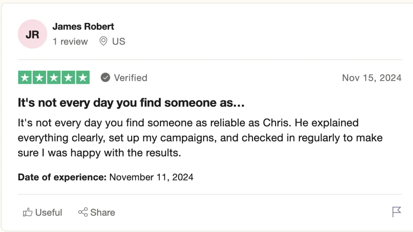The height and width of the screenshot is (232, 413).
Task: Click the third green rating star
Action: [54, 78]
